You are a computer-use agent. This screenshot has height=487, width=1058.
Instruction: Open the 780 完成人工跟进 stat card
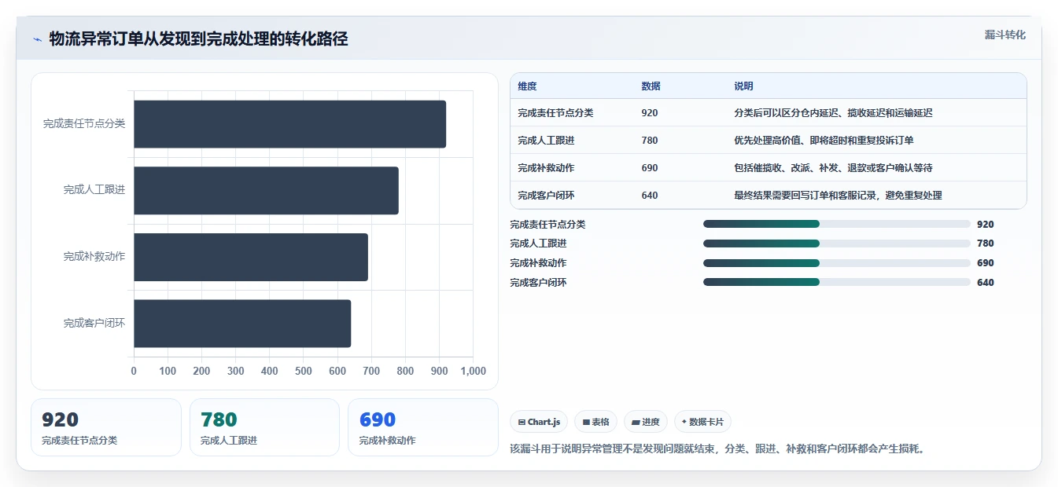[x=264, y=427]
